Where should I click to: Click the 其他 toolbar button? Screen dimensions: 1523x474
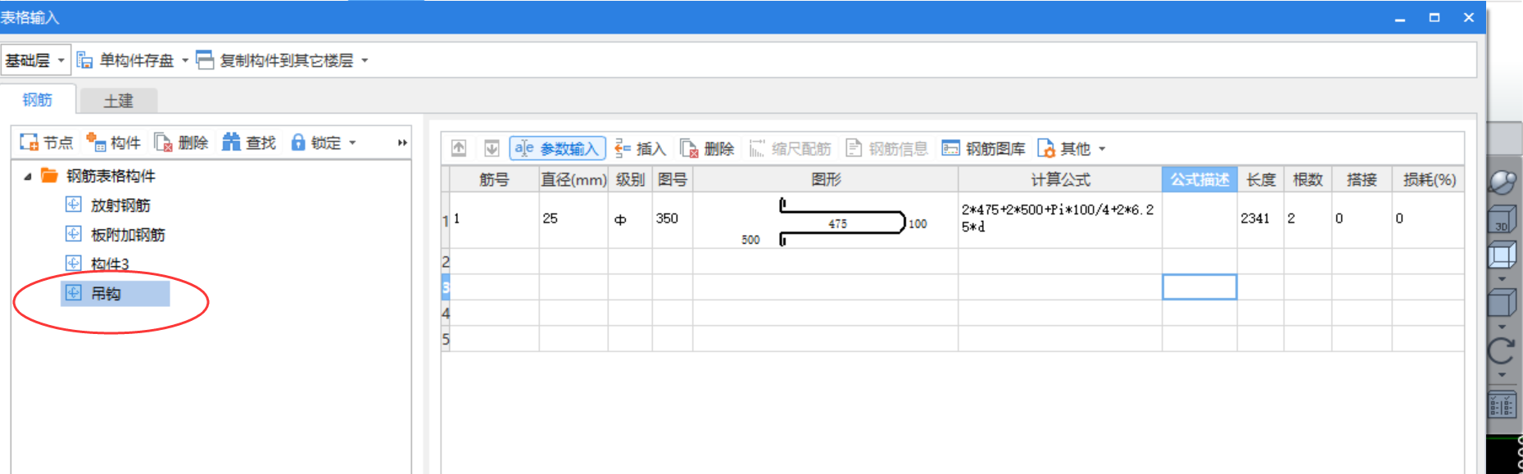coord(1064,148)
